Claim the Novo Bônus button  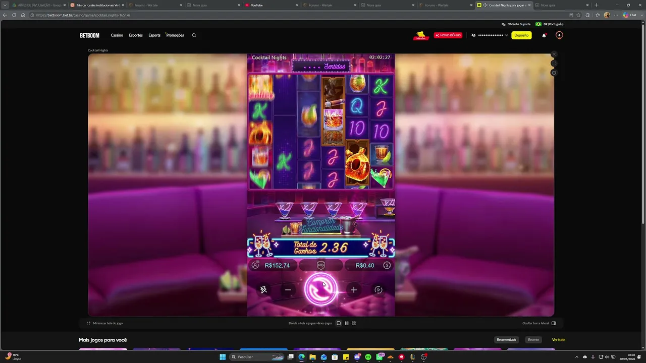448,35
